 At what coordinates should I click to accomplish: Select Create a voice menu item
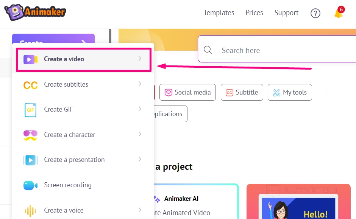tap(64, 210)
